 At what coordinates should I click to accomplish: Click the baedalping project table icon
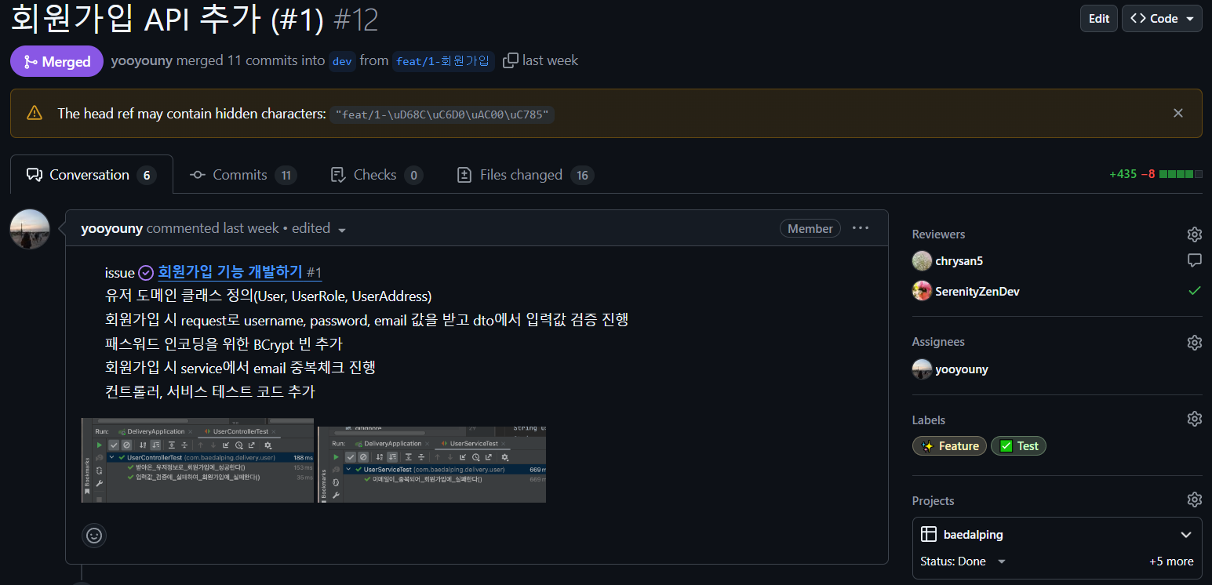929,535
